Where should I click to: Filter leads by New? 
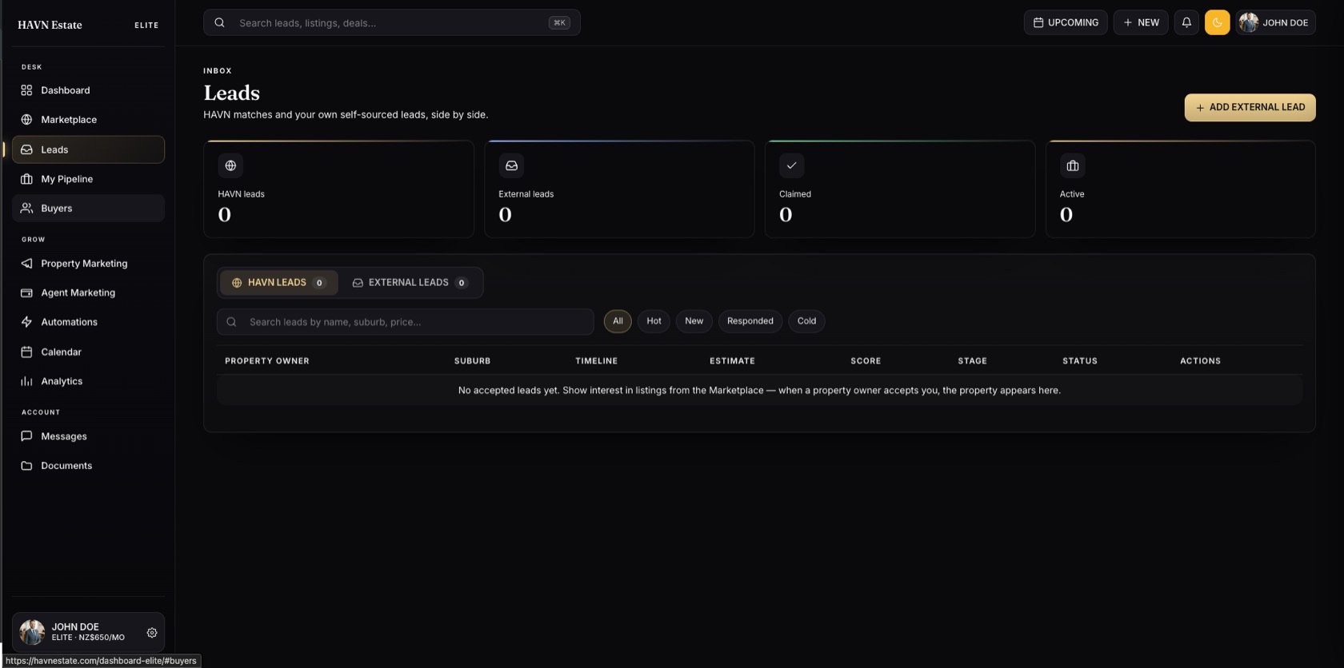pos(694,321)
